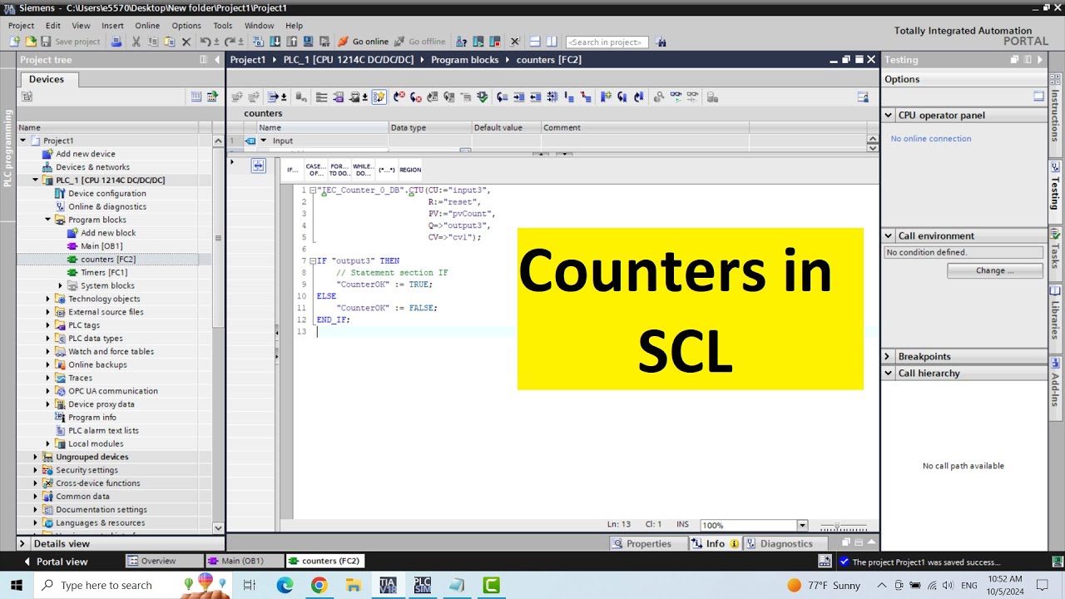Open Google Chrome from the taskbar
The image size is (1065, 599).
(x=319, y=585)
